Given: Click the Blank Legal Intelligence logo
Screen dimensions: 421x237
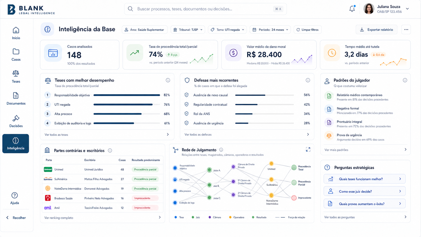Looking at the screenshot, I should point(31,10).
